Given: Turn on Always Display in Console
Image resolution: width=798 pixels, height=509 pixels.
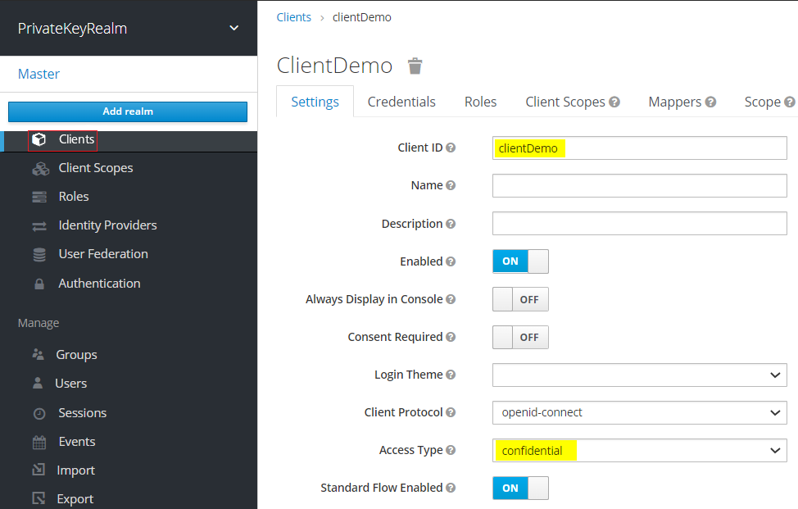Looking at the screenshot, I should (x=520, y=299).
